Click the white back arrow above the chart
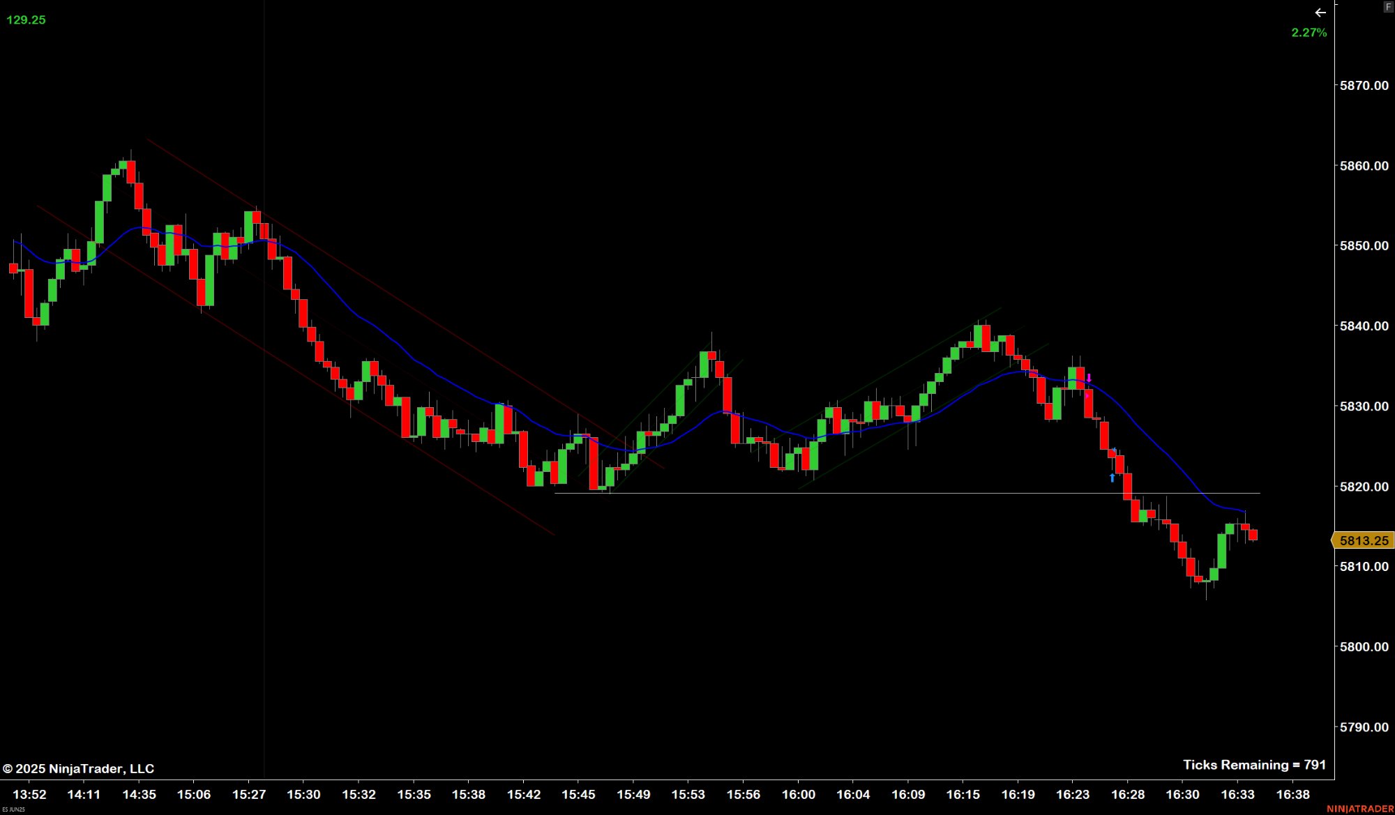Viewport: 1395px width, 815px height. [x=1320, y=12]
